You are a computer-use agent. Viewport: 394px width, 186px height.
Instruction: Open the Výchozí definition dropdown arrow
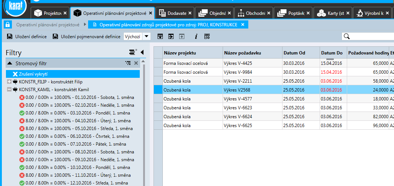tap(146, 37)
